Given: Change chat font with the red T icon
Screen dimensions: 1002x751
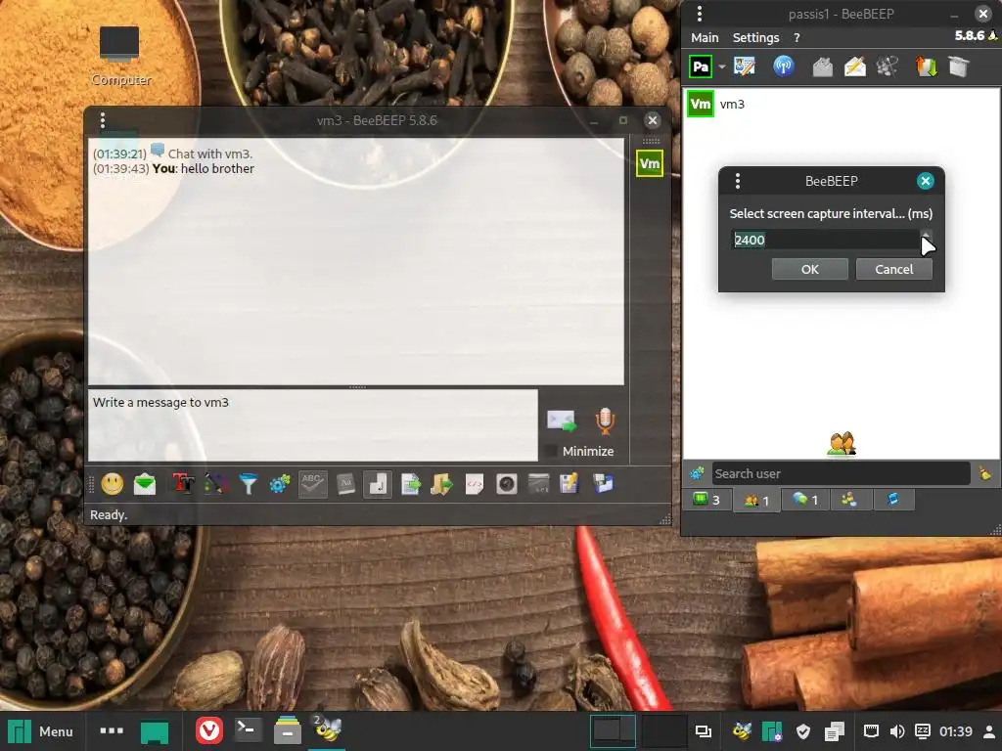Looking at the screenshot, I should point(183,484).
